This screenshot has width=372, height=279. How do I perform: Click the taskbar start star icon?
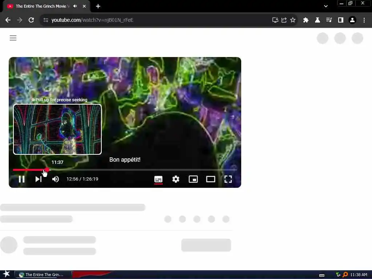tap(7, 274)
